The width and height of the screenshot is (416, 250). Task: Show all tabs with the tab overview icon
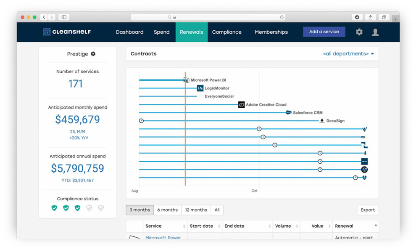pyautogui.click(x=384, y=17)
